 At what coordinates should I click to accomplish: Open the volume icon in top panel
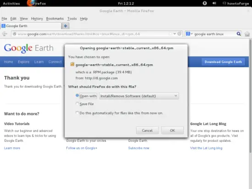(x=214, y=3)
